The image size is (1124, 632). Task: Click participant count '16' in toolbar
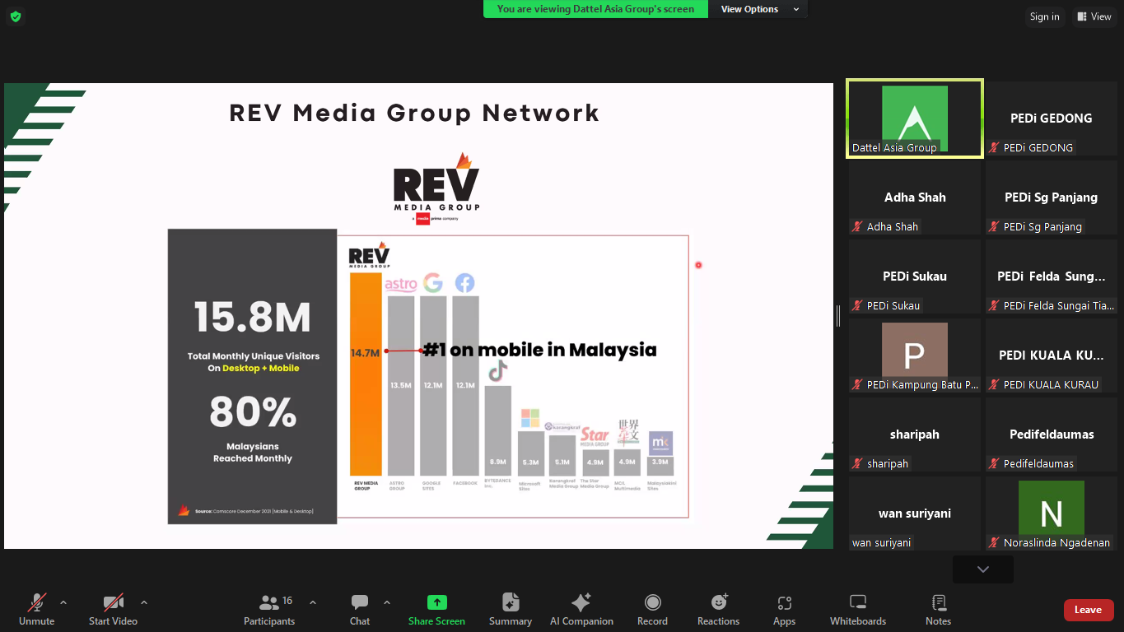coord(287,601)
